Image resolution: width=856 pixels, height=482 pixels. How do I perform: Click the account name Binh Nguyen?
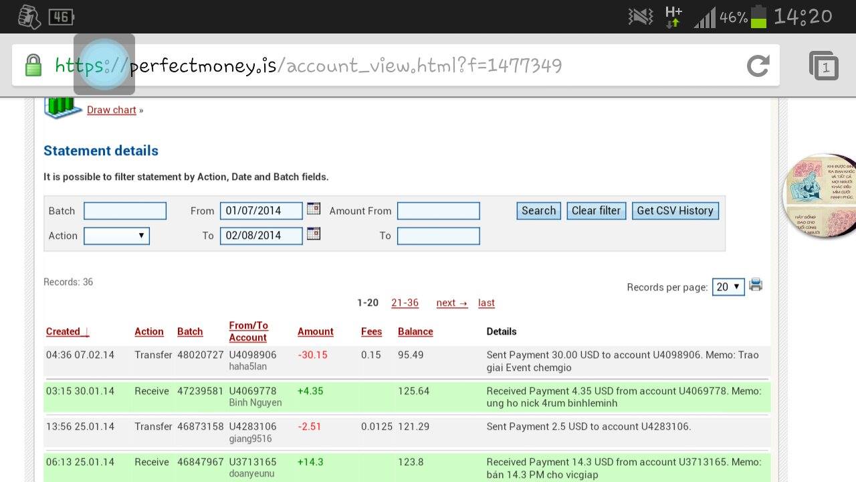(255, 402)
